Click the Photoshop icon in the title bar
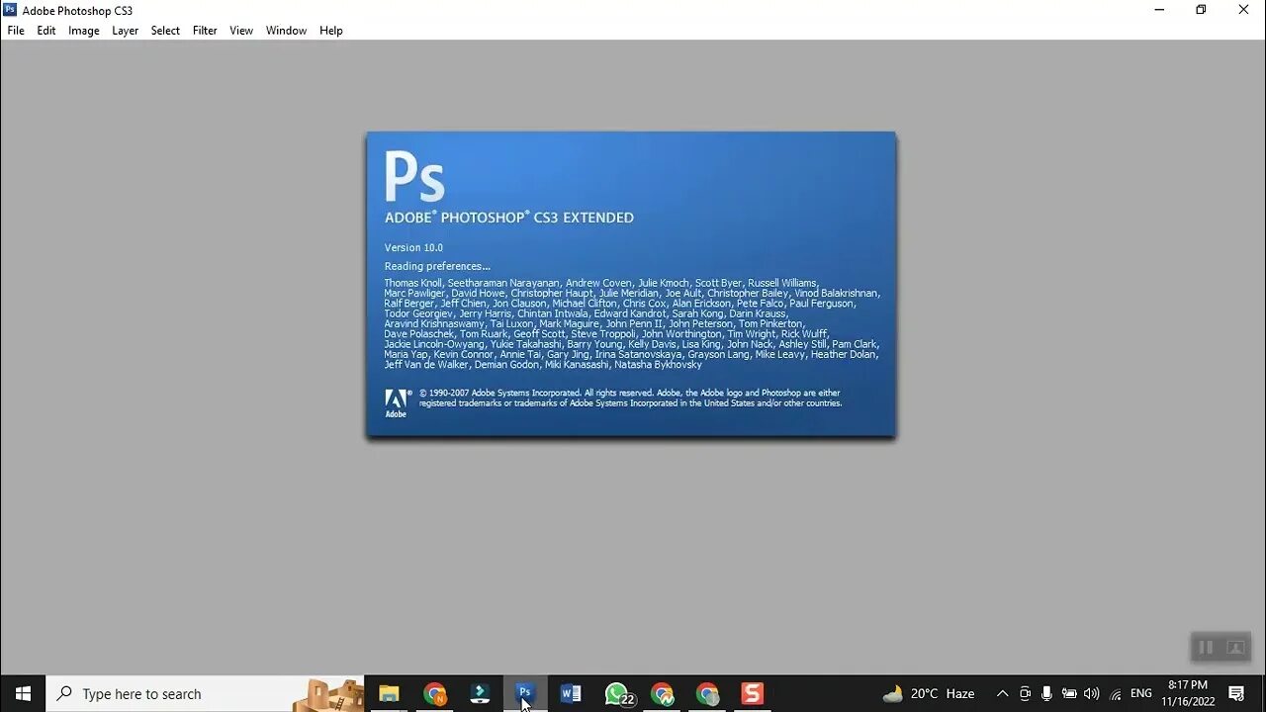1266x712 pixels. coord(10,10)
